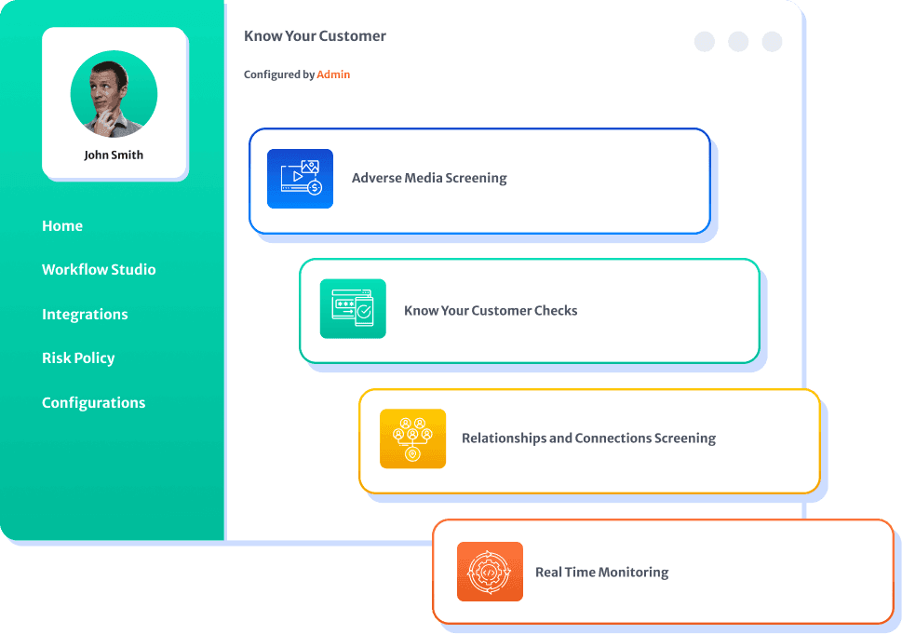Select the Adverse Media Screening label
Screen dimensions: 902x634
tap(429, 178)
